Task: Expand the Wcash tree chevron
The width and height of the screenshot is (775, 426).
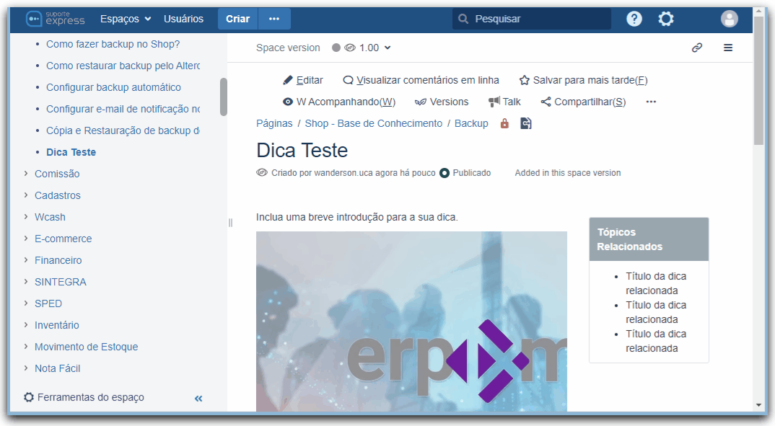Action: click(x=26, y=217)
